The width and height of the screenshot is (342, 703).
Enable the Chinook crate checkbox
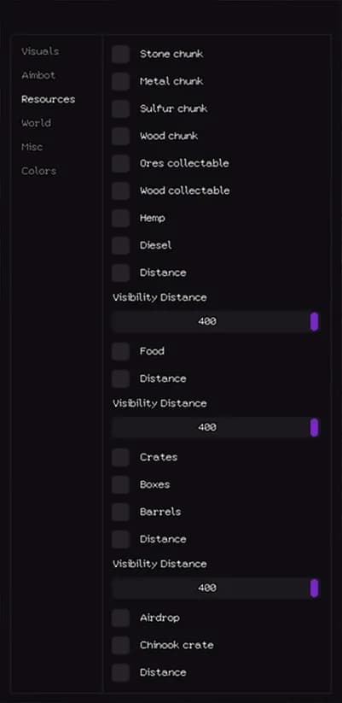point(120,645)
